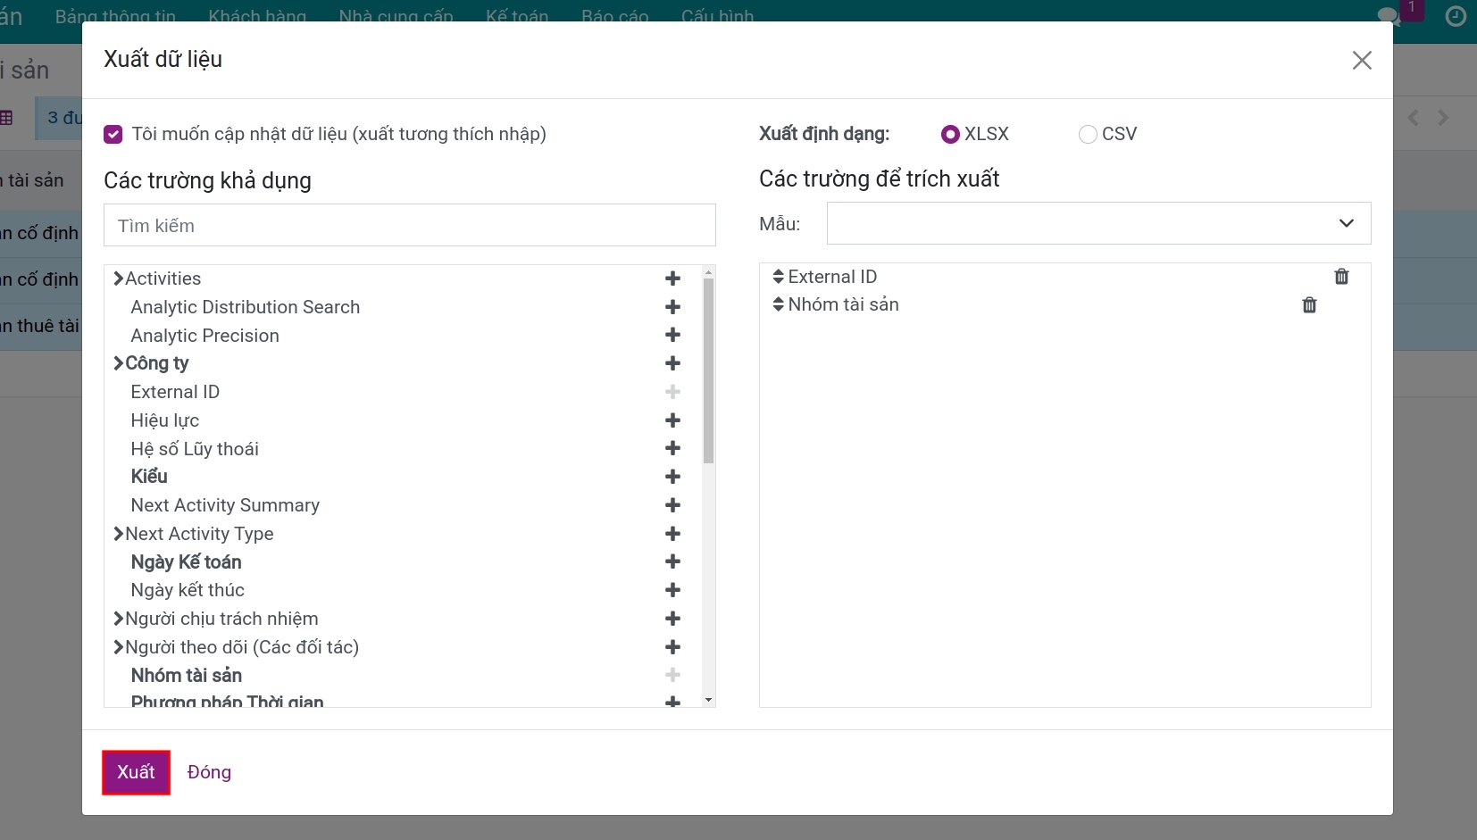
Task: Click sort handle beside External ID export field
Action: click(x=779, y=277)
